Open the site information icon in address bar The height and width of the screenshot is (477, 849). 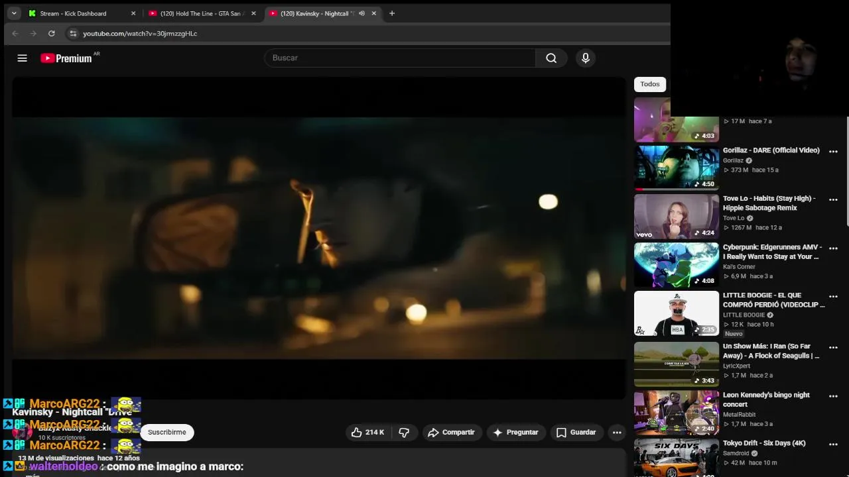(x=73, y=33)
